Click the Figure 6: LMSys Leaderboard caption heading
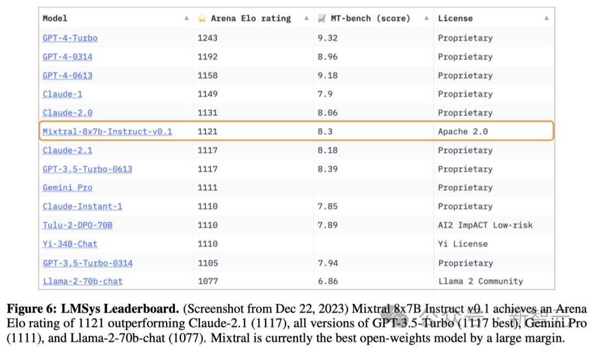594x349 pixels. pyautogui.click(x=93, y=309)
